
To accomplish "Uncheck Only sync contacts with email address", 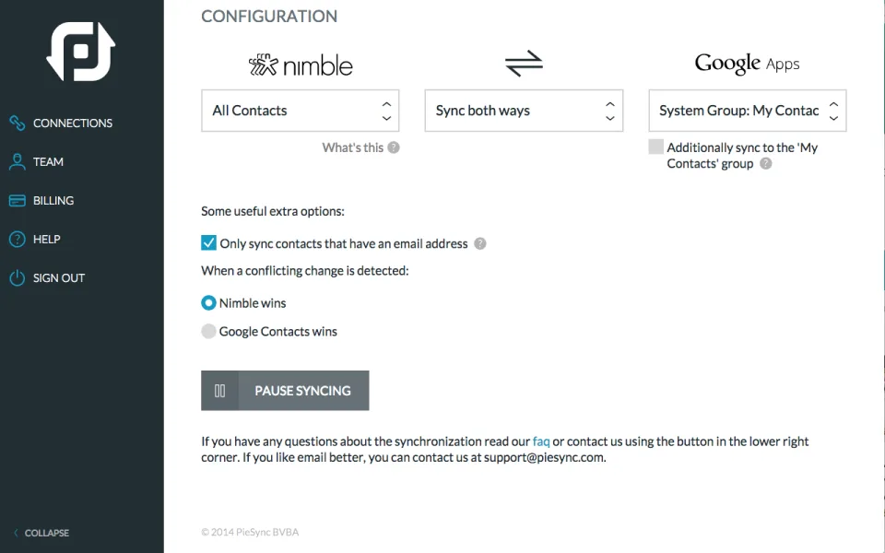I will [209, 242].
